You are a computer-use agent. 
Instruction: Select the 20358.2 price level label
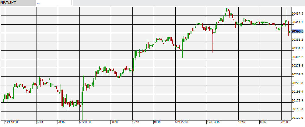tap(297, 40)
